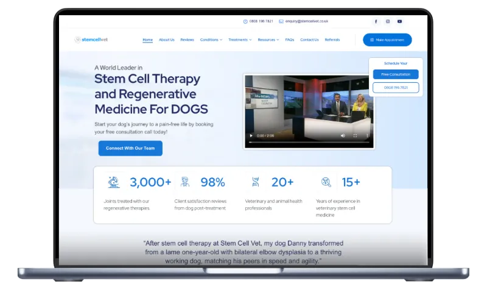Screen dimensions: 487x295
Task: Click the phone number link in top bar
Action: (x=261, y=21)
